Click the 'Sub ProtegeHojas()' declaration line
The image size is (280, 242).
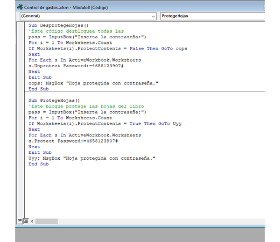coord(54,100)
